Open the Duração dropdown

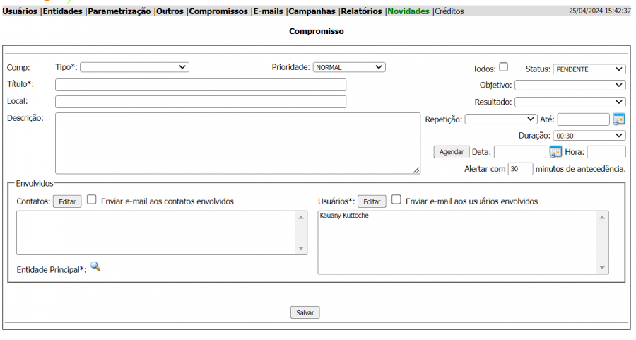(x=589, y=136)
